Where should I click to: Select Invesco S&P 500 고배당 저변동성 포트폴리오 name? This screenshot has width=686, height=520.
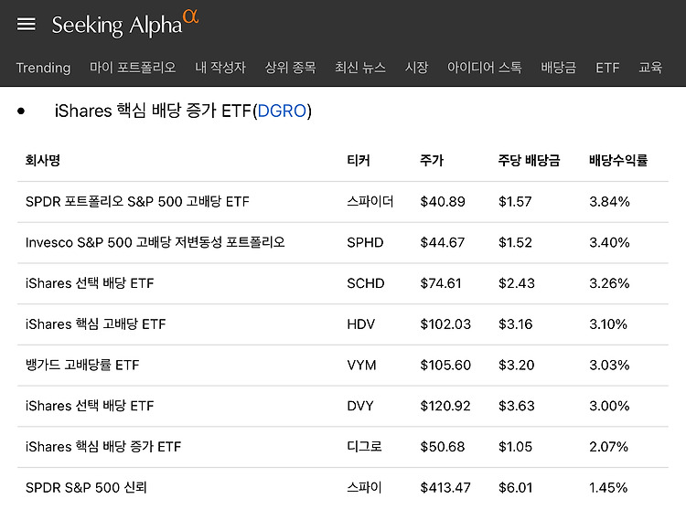(x=155, y=242)
